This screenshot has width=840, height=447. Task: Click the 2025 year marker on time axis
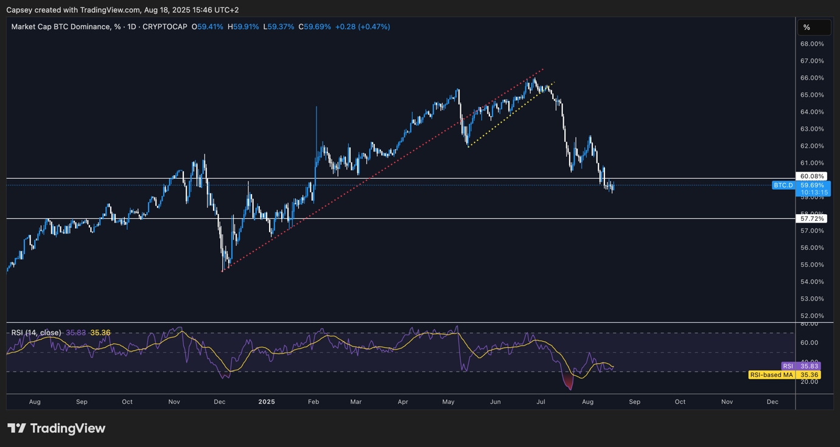(x=267, y=402)
